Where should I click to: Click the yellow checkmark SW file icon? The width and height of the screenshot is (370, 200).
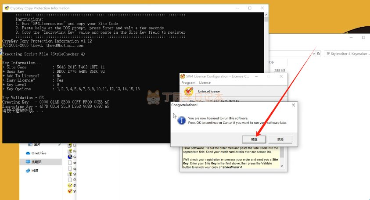[70, 186]
